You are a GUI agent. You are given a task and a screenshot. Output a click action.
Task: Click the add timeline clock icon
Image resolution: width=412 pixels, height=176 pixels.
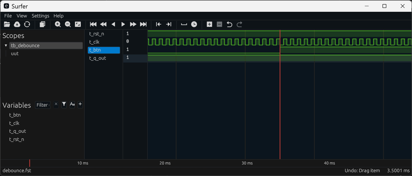click(194, 24)
